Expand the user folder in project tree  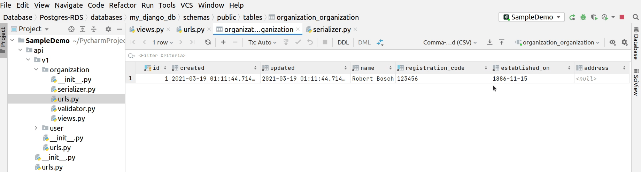pyautogui.click(x=36, y=128)
